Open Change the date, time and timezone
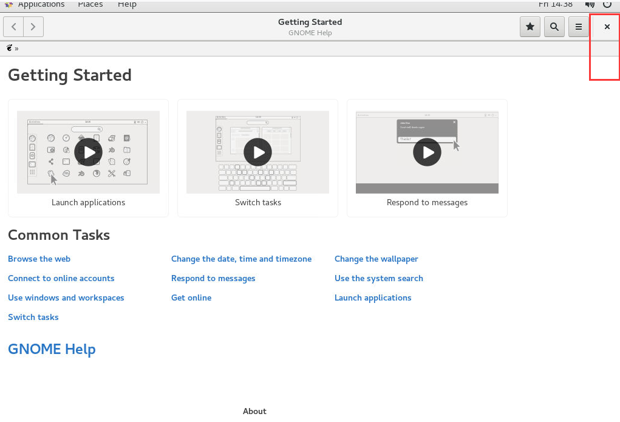This screenshot has height=422, width=620. pos(241,259)
